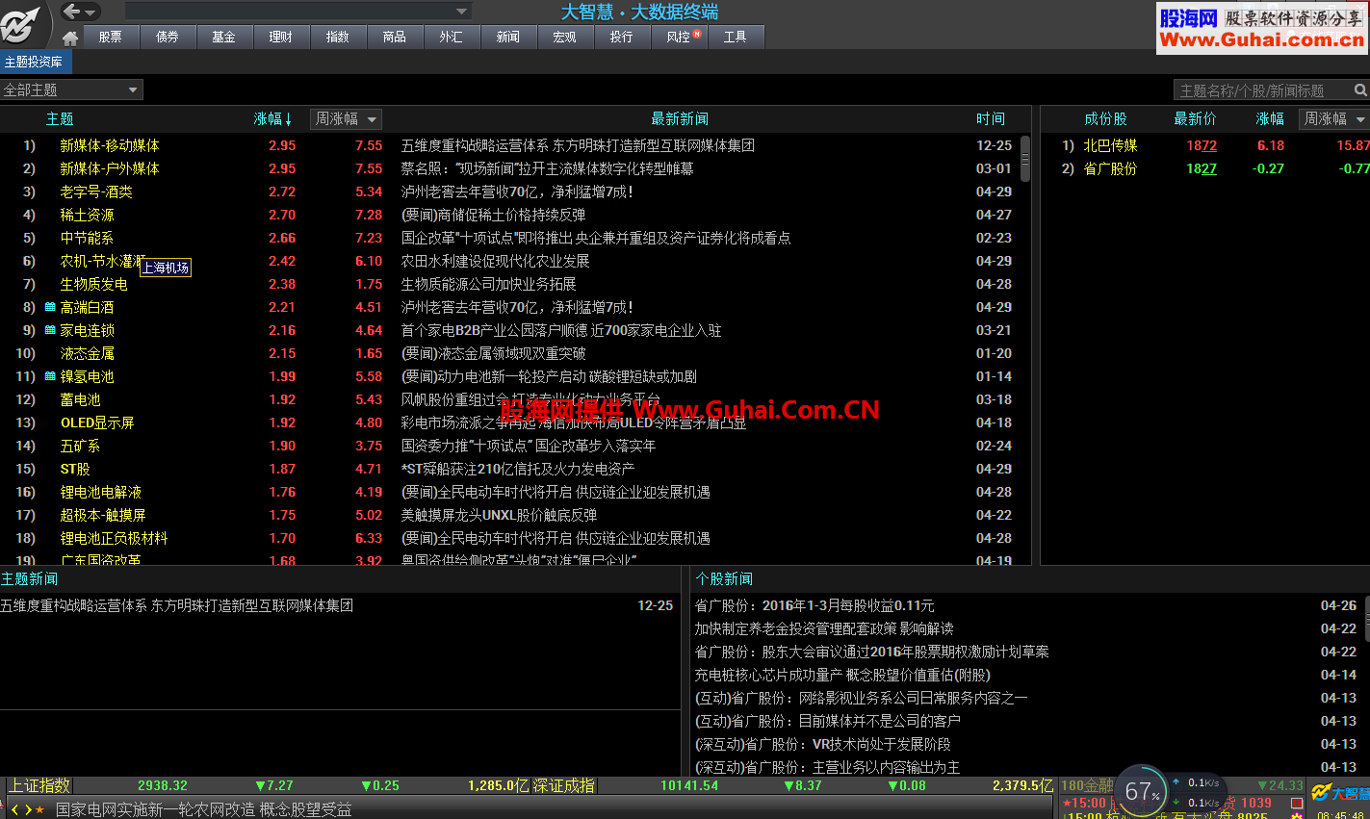The image size is (1370, 819).
Task: Select theme 中节能系
Action: (x=87, y=238)
